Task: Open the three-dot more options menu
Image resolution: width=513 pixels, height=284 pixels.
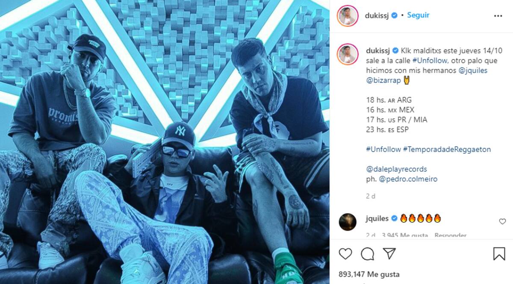Action: tap(498, 16)
